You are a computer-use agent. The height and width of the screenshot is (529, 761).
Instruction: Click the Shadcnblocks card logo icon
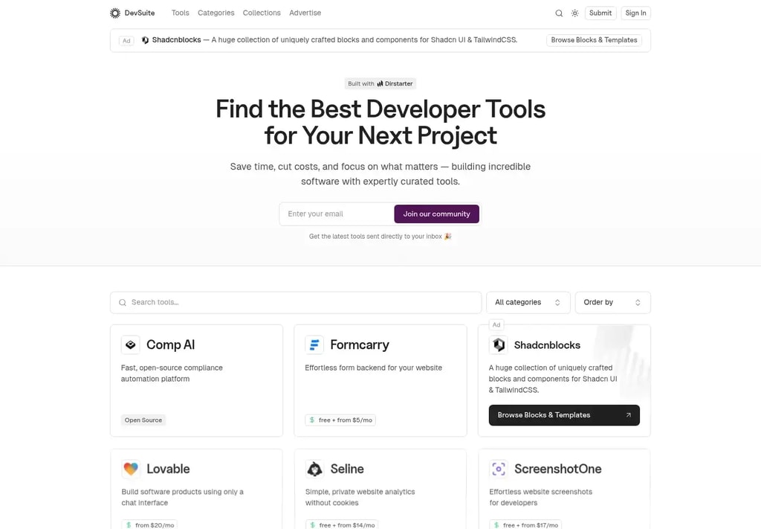pos(499,345)
